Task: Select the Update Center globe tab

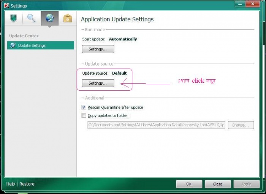Action: point(49,18)
